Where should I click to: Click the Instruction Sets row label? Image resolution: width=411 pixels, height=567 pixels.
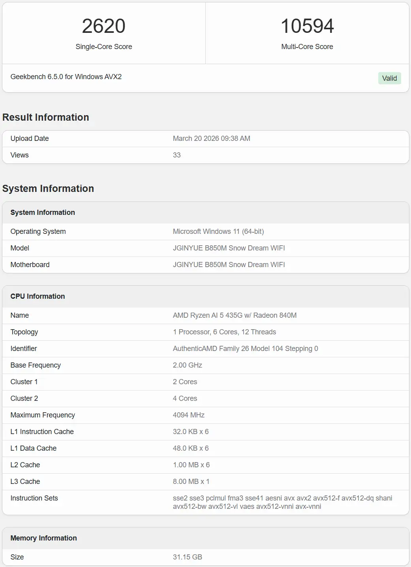pyautogui.click(x=34, y=498)
